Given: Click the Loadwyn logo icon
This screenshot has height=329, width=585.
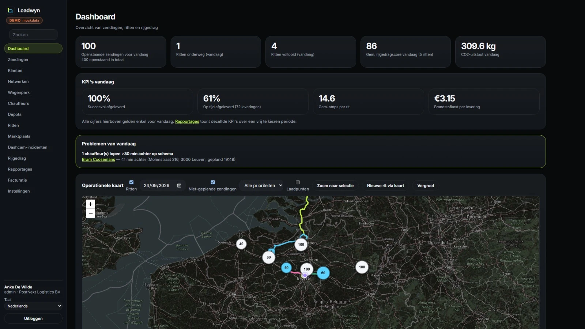Looking at the screenshot, I should pyautogui.click(x=10, y=10).
